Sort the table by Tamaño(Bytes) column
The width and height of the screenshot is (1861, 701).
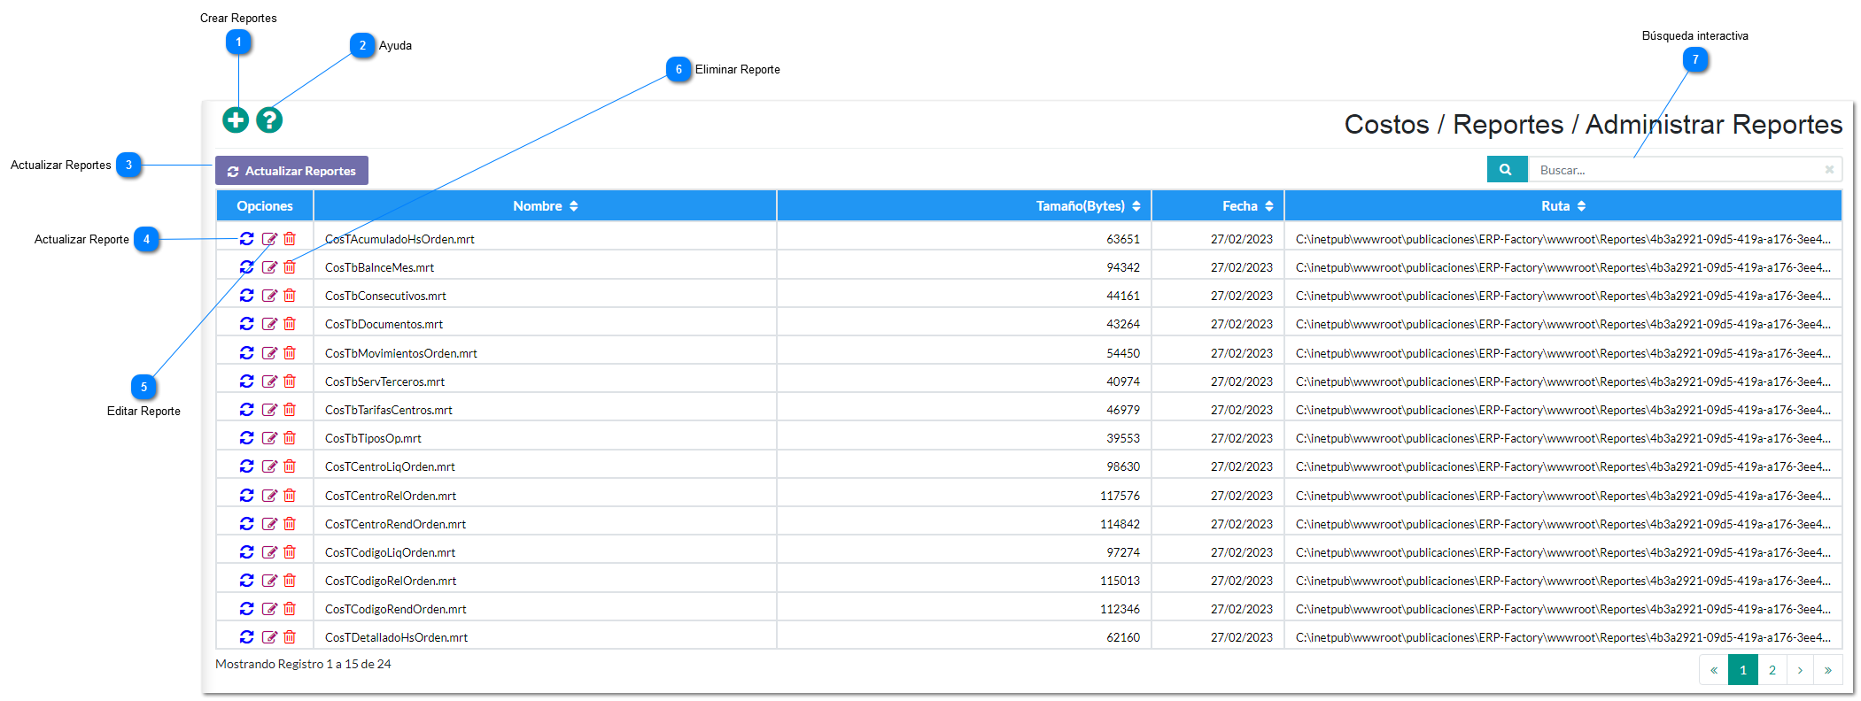point(964,206)
